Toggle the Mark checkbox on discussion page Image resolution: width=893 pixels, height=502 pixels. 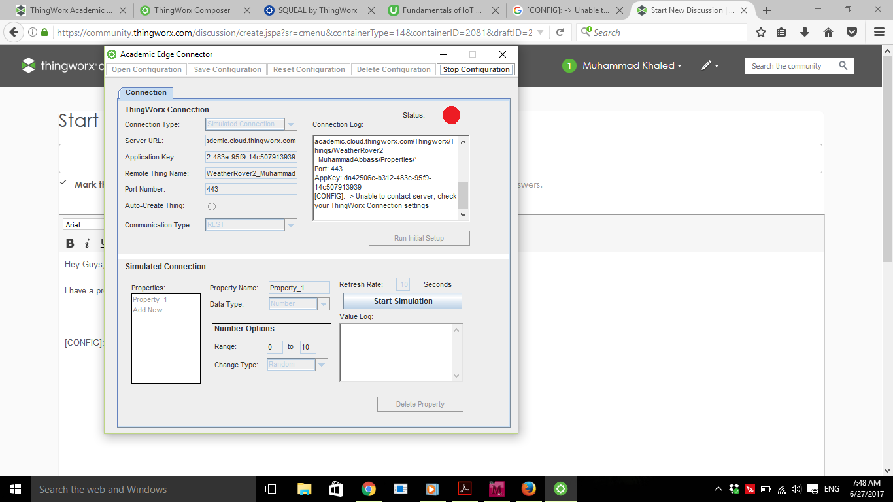coord(63,182)
